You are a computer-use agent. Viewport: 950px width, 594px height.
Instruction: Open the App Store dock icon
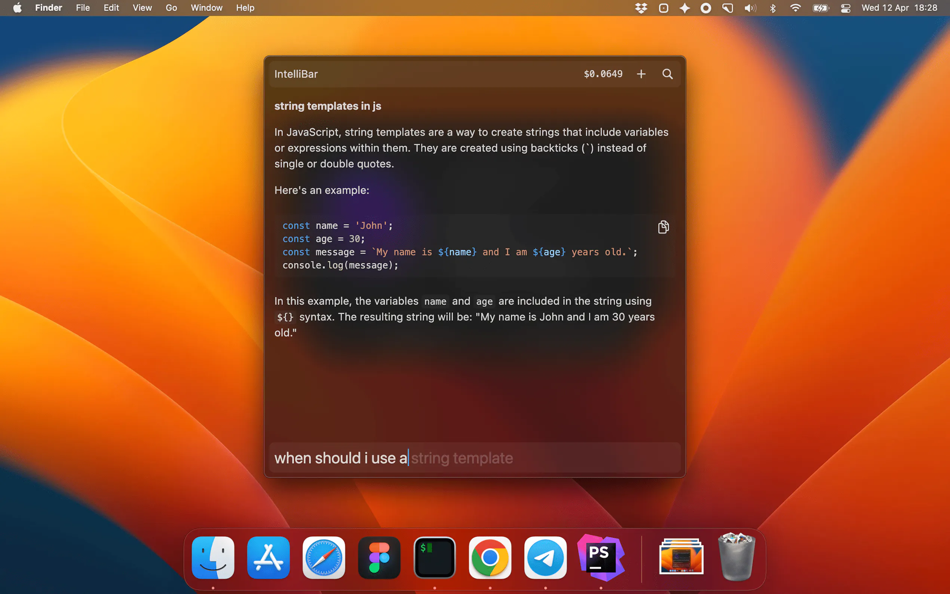pyautogui.click(x=268, y=557)
